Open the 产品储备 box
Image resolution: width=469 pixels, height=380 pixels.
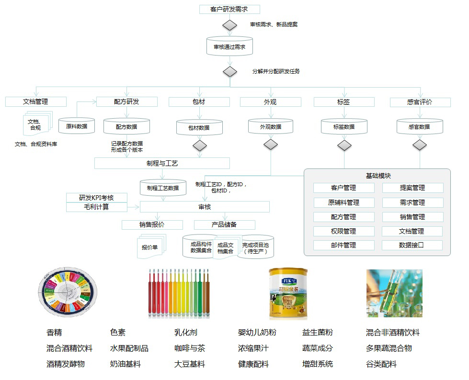coord(225,224)
